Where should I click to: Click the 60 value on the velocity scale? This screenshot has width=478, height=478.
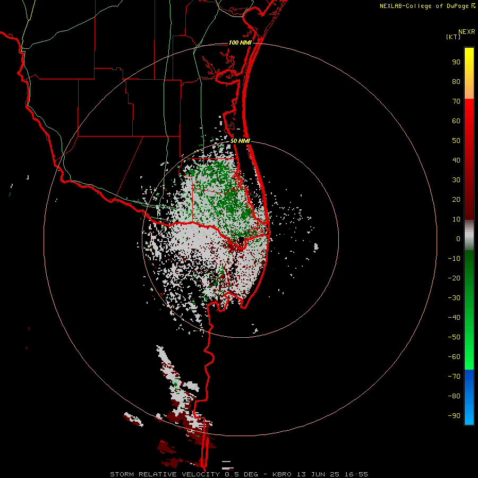456,121
